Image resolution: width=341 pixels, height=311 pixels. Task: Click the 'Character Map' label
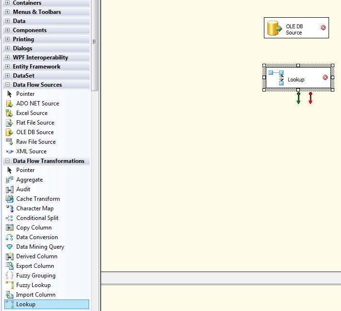(35, 208)
